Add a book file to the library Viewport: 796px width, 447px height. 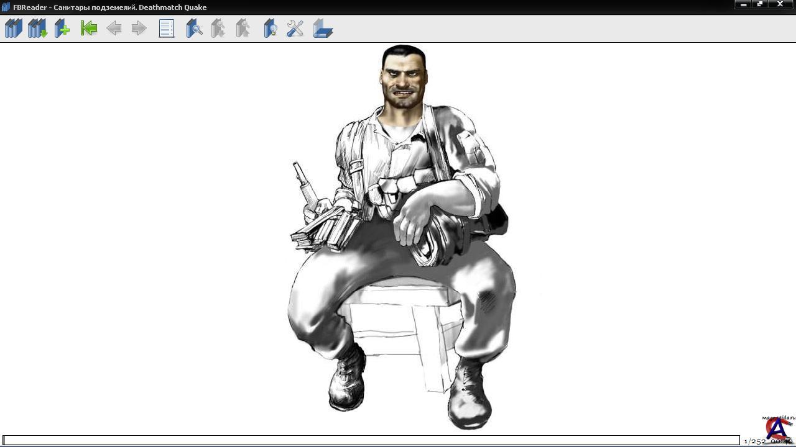(x=62, y=29)
